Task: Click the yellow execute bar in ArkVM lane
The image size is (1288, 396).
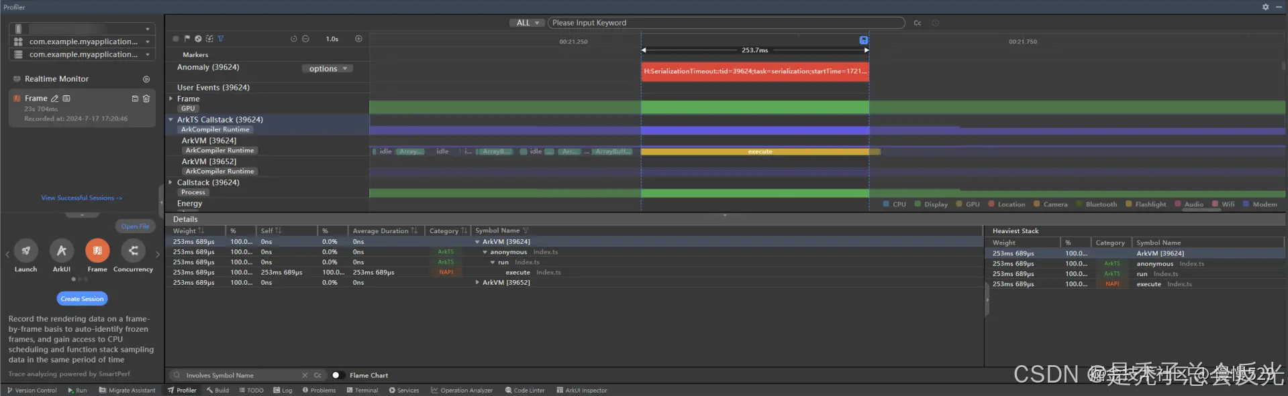Action: 760,151
